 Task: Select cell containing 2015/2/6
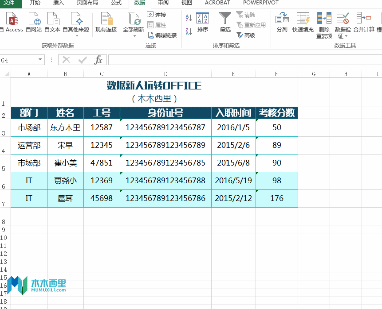pos(233,145)
